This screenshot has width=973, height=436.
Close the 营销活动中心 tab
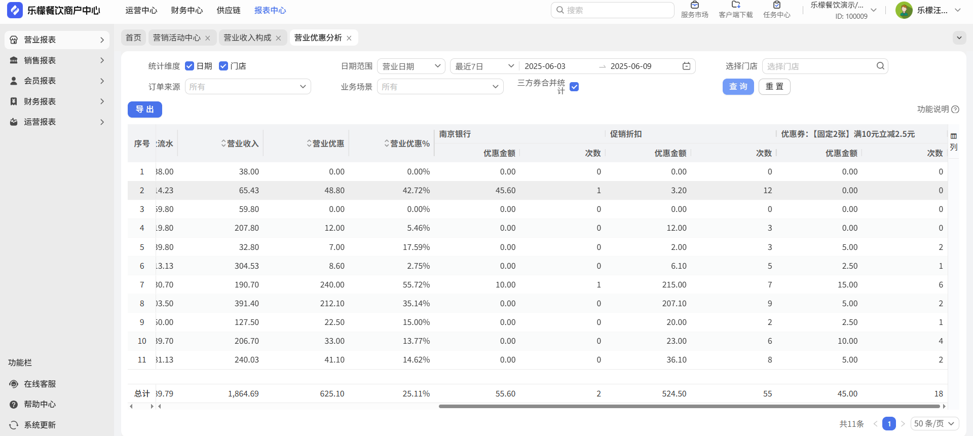coord(208,38)
